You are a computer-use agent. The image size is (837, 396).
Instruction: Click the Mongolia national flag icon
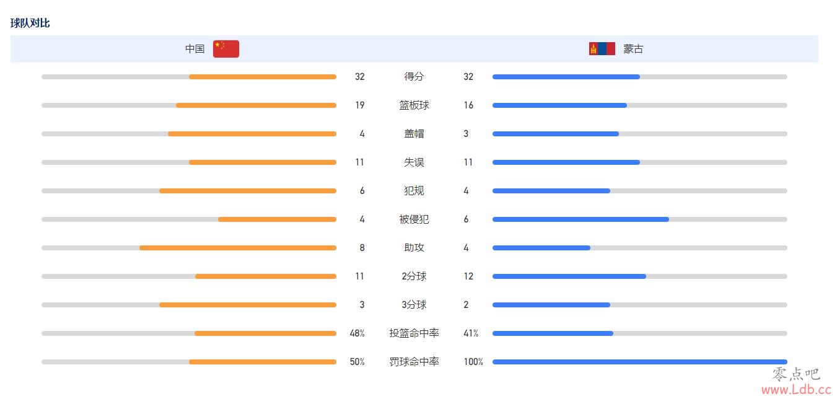pyautogui.click(x=602, y=49)
